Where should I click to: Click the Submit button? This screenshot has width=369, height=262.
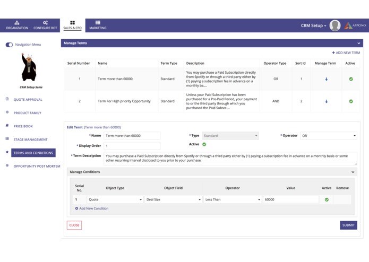coord(348,225)
